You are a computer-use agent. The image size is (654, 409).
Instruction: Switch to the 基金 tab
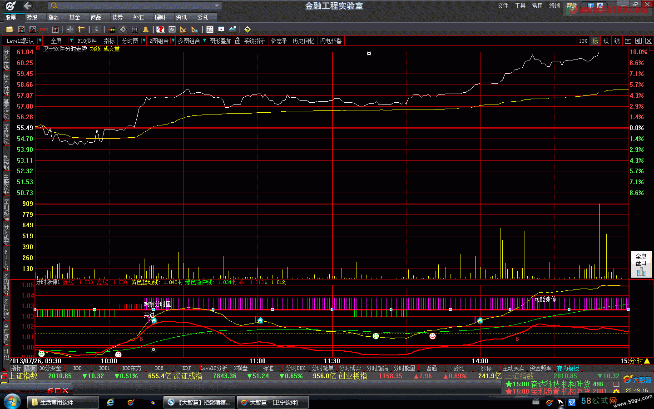pyautogui.click(x=74, y=17)
